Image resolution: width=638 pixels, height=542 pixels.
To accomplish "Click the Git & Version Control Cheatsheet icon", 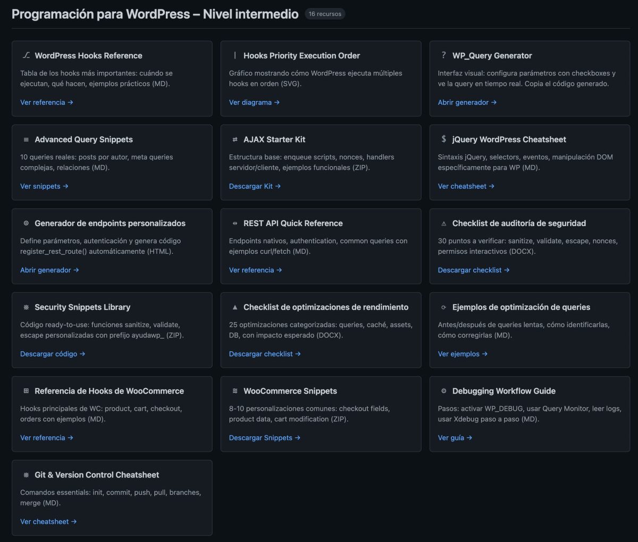I will (26, 474).
